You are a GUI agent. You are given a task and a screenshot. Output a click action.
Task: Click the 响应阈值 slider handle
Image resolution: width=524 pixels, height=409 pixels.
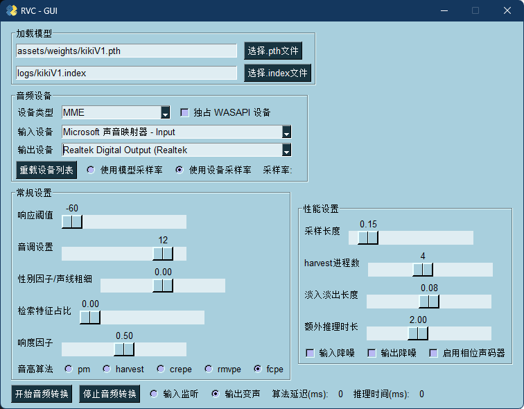point(72,222)
